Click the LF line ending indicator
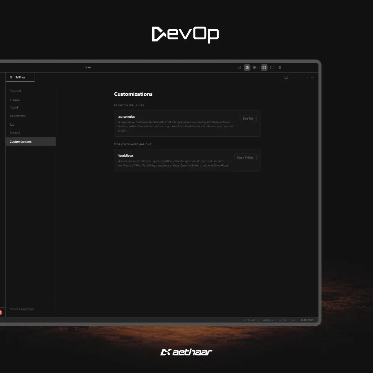 click(x=294, y=320)
